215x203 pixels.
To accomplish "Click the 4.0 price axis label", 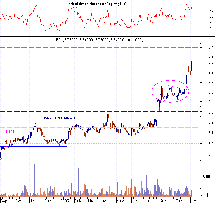I will tap(211, 48).
